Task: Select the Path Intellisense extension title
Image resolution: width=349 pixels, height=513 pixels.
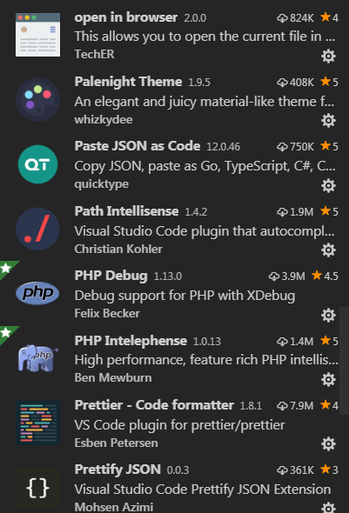Action: pyautogui.click(x=126, y=211)
